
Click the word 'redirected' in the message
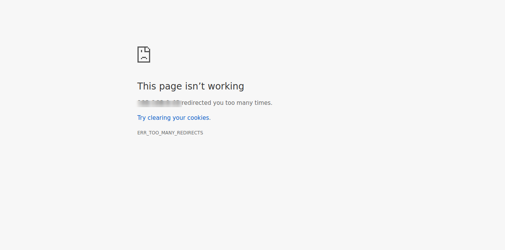point(197,103)
